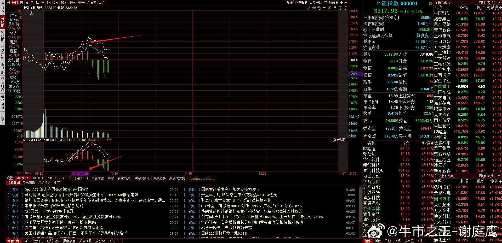Open 自选股 in left sidebar
Viewport: 502px width, 243px height.
click(3, 68)
